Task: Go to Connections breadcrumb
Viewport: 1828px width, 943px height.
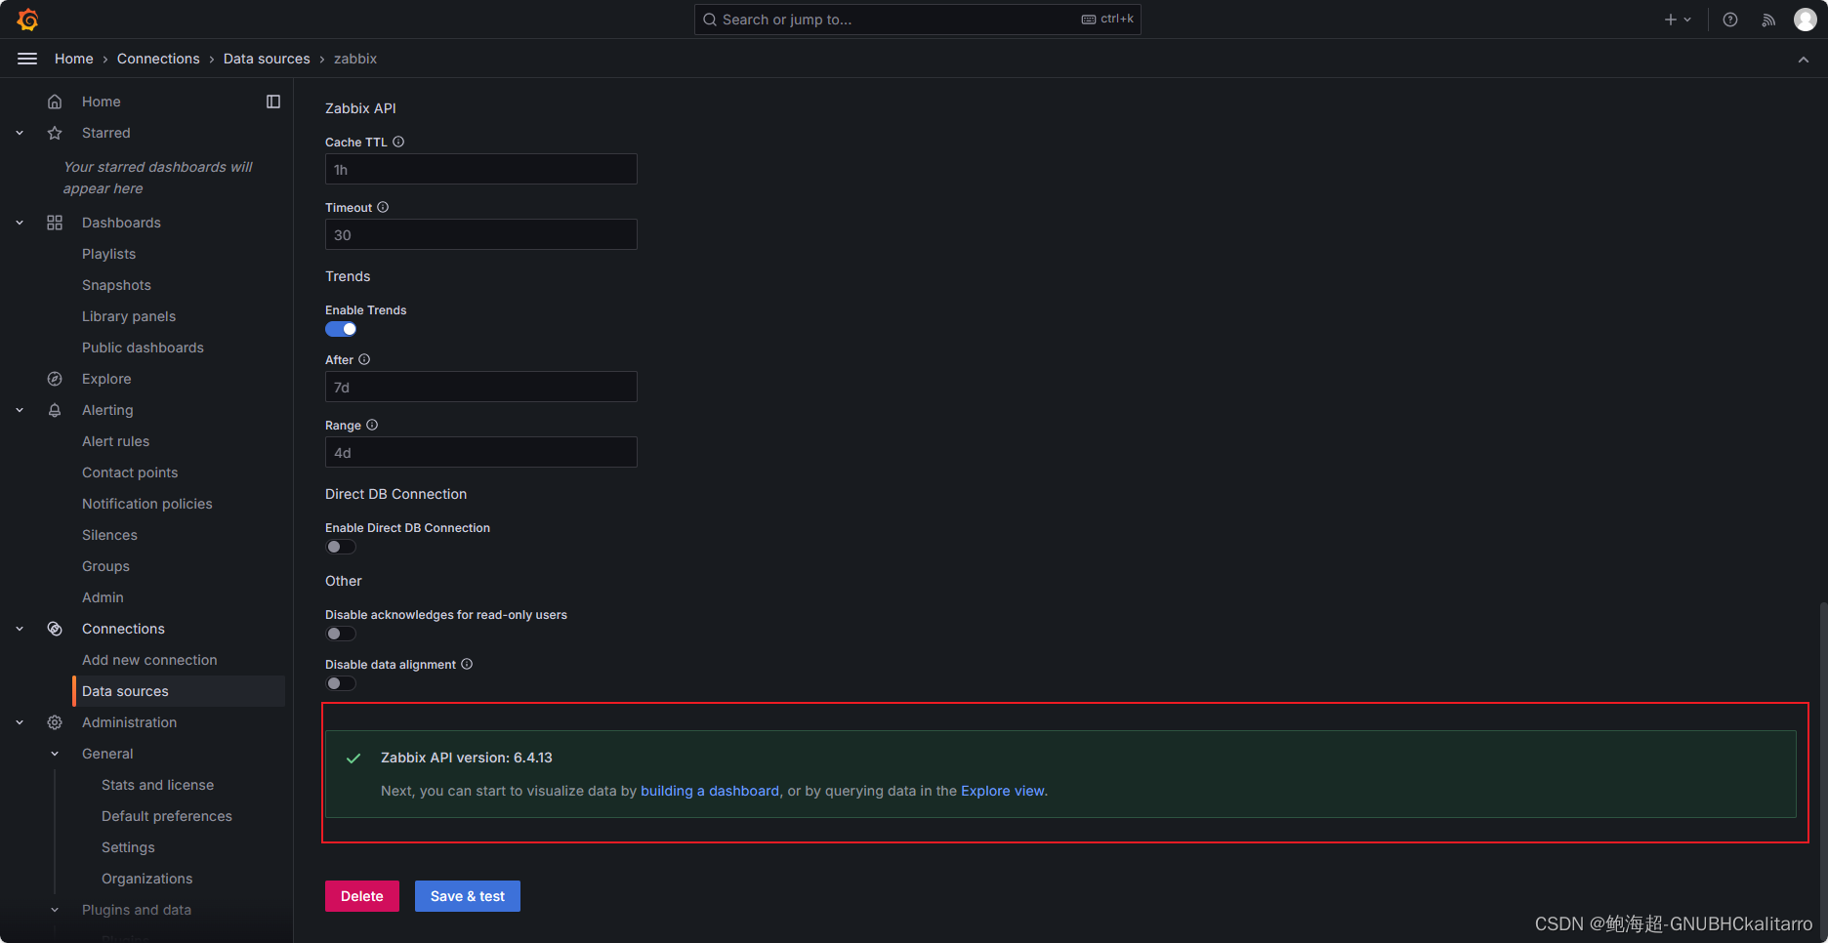Action: point(158,59)
